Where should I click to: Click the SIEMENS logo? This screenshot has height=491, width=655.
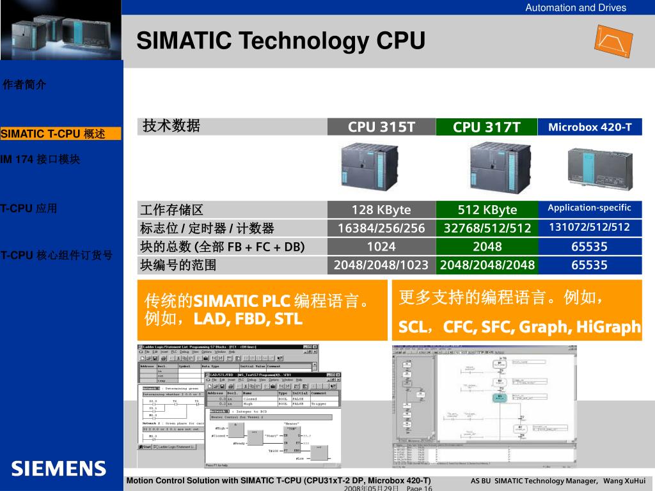58,469
